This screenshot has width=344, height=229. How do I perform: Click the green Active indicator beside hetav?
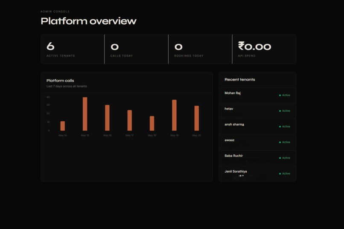285,111
